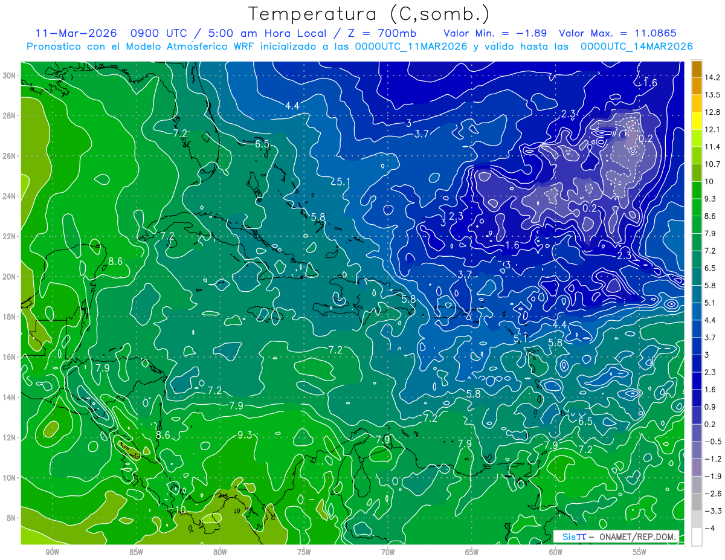Click the 'Temperatura (C,somb.)' title

(369, 13)
